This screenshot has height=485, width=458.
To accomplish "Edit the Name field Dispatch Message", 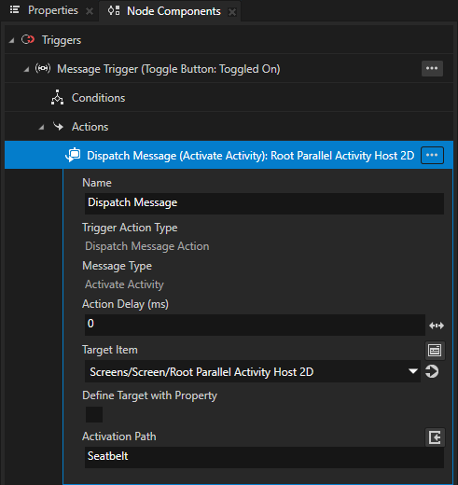I will [264, 203].
